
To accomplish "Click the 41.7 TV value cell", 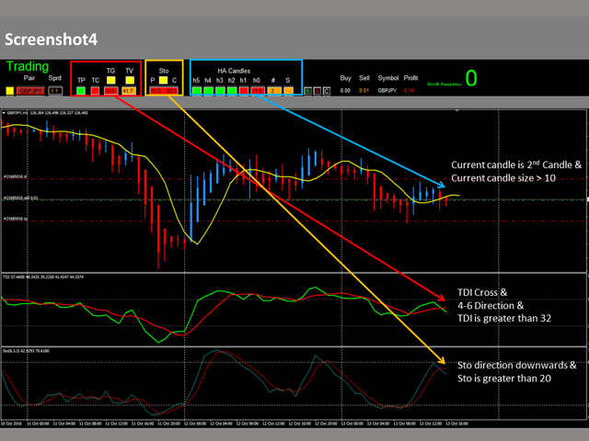I will click(129, 91).
